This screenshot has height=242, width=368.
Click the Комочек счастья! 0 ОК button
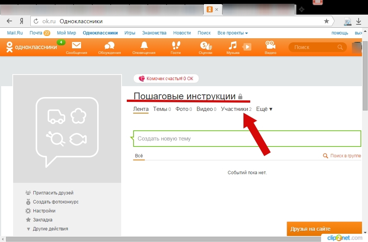tap(166, 78)
